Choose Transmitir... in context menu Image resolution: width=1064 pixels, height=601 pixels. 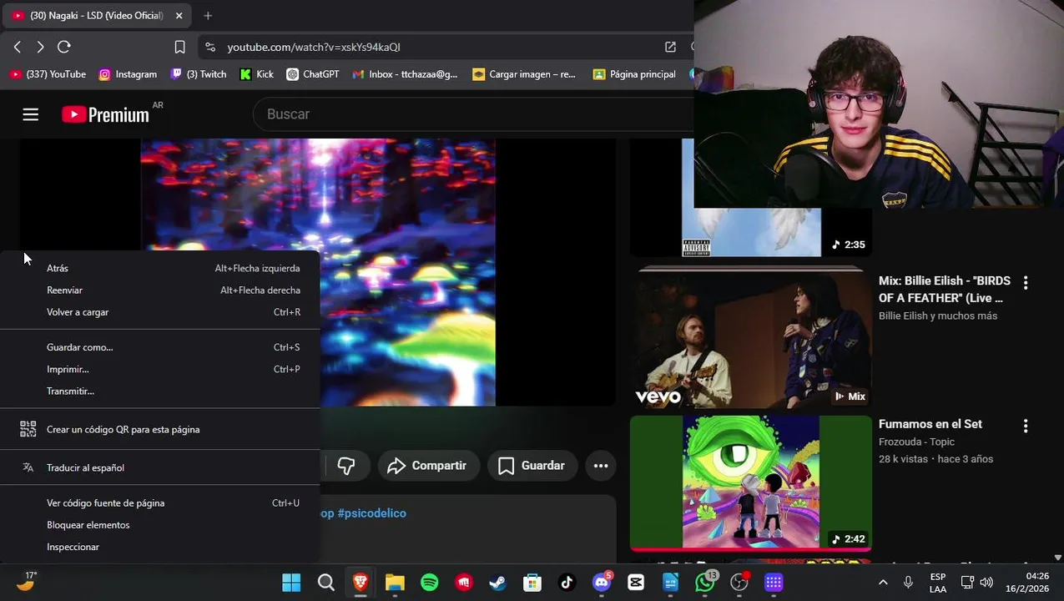[160, 391]
